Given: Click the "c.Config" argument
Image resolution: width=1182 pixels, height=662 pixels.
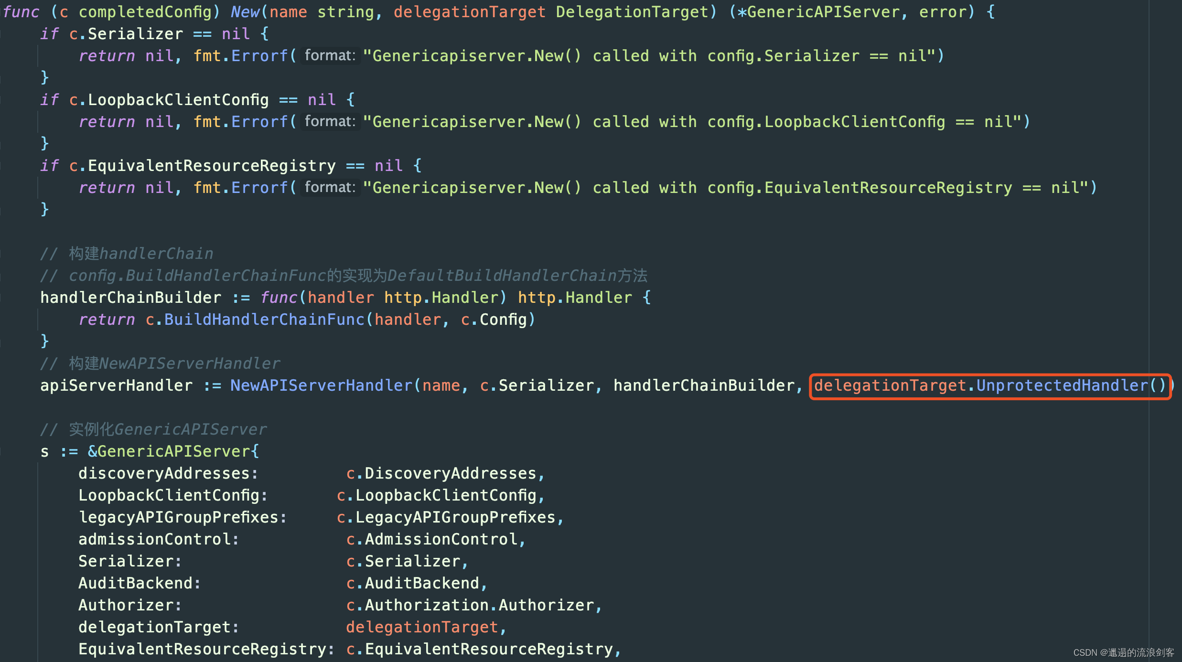Looking at the screenshot, I should (494, 319).
